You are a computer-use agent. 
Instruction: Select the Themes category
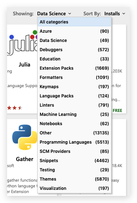click(74, 179)
